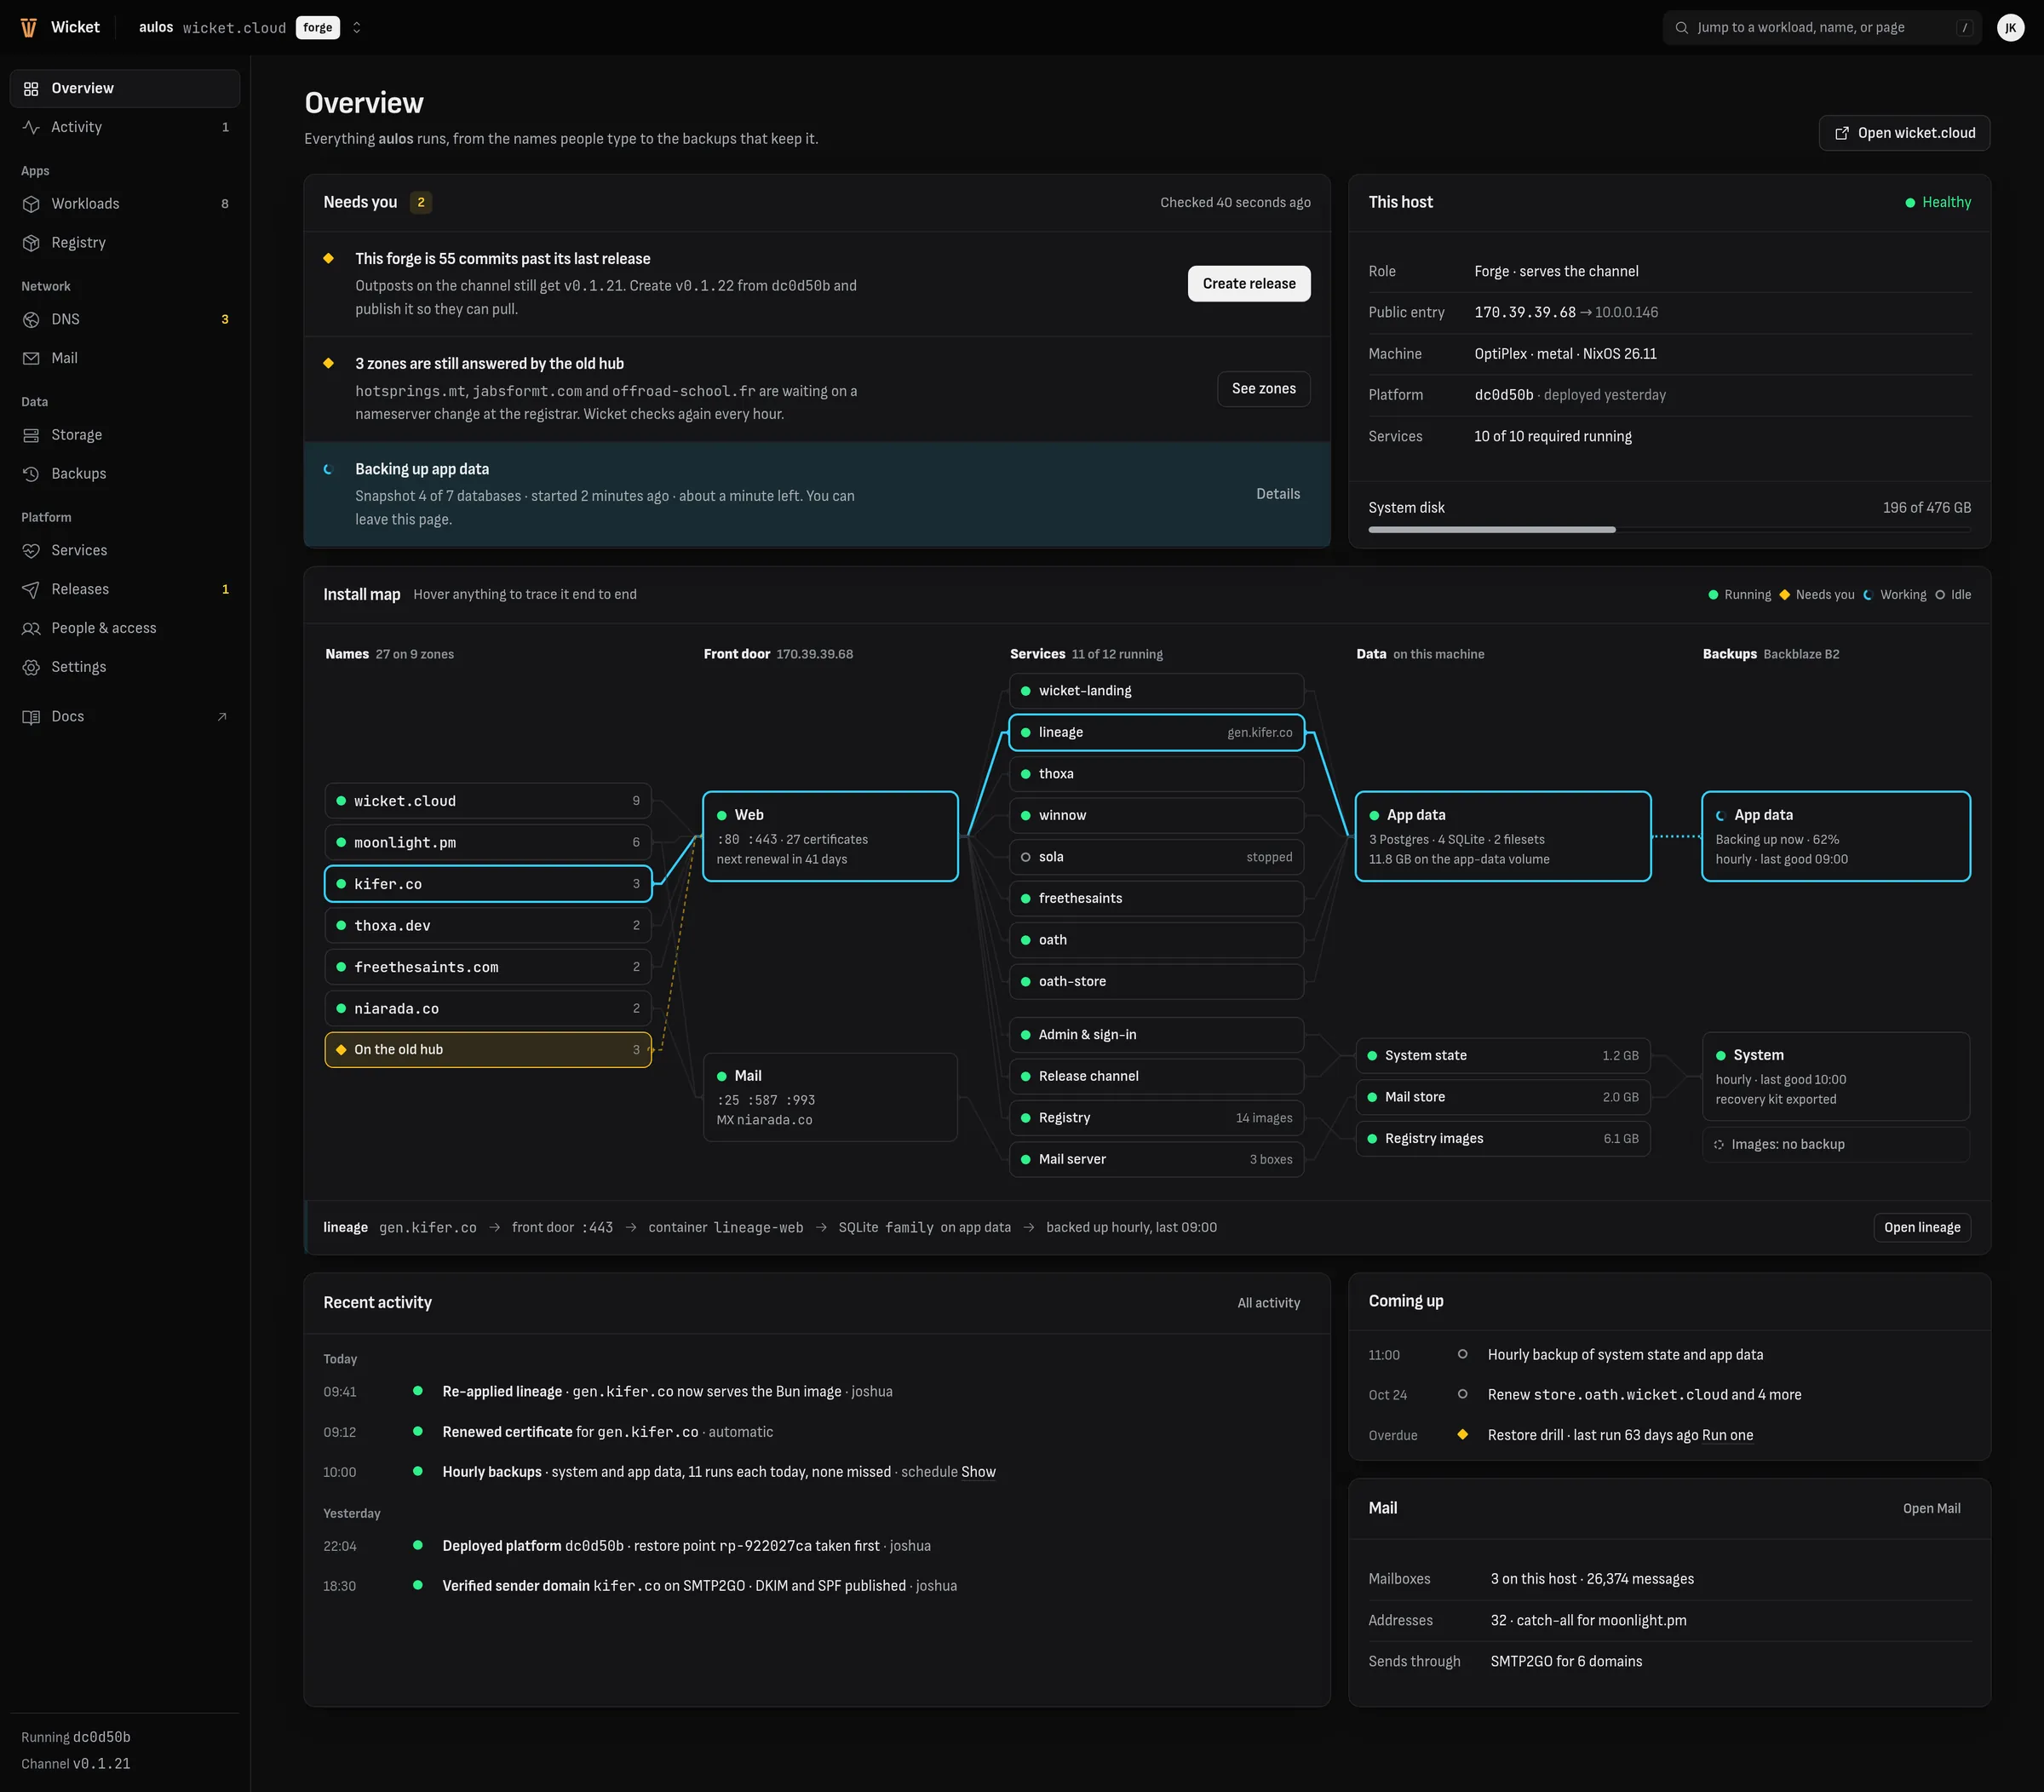The width and height of the screenshot is (2044, 1792).
Task: Click the Open Mail link
Action: tap(1931, 1508)
